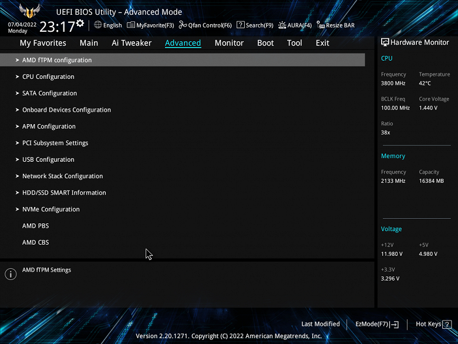Open the AMD CBS entry
Viewport: 458px width, 344px height.
point(36,242)
